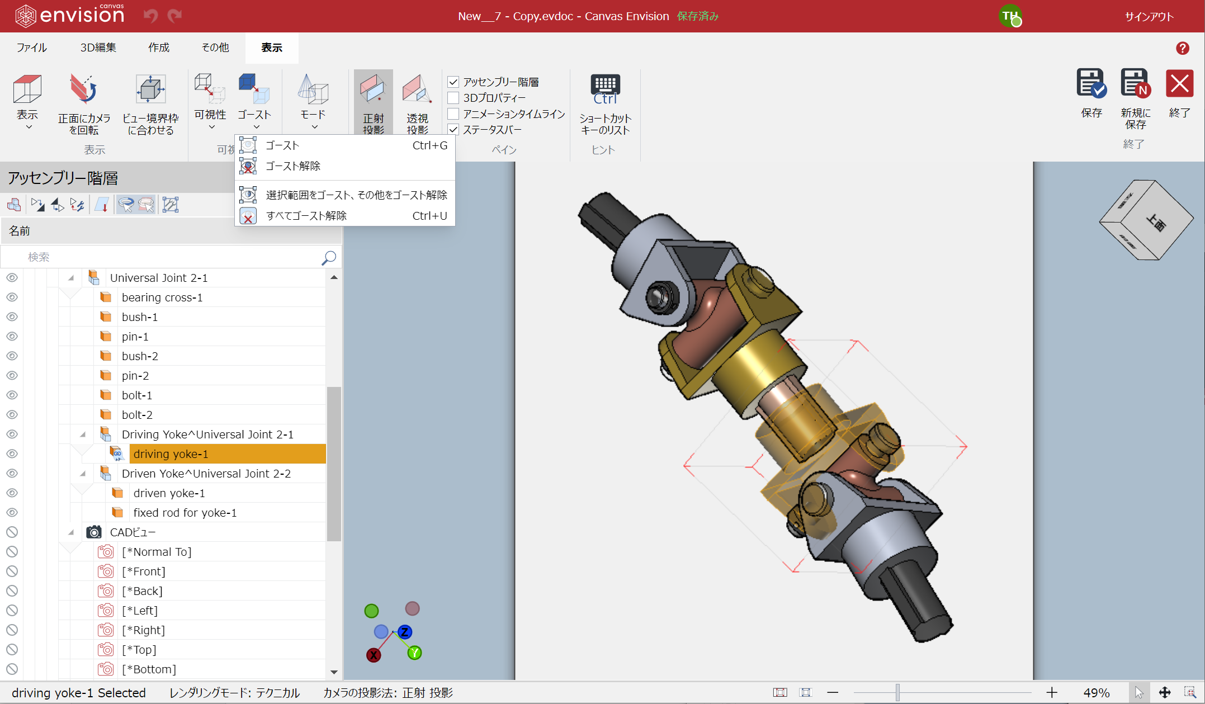1205x704 pixels.
Task: Open the 3D編集 ribbon tab
Action: (98, 48)
